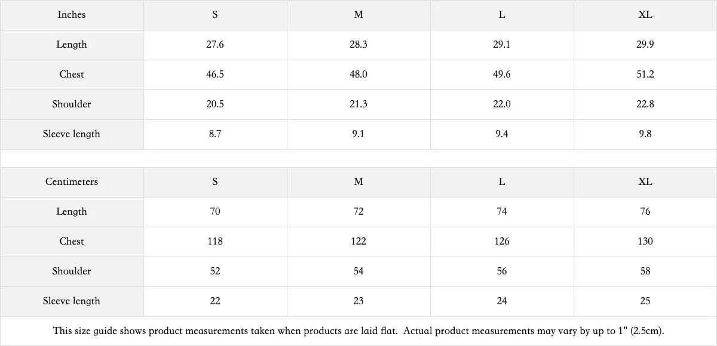Click the Sleeve length label in Centimeters table
This screenshot has width=717, height=346.
72,301
